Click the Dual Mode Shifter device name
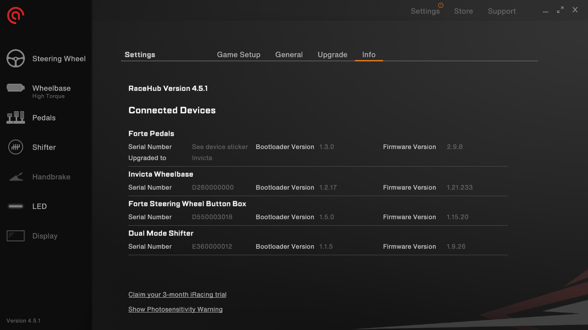The height and width of the screenshot is (330, 588). [161, 233]
